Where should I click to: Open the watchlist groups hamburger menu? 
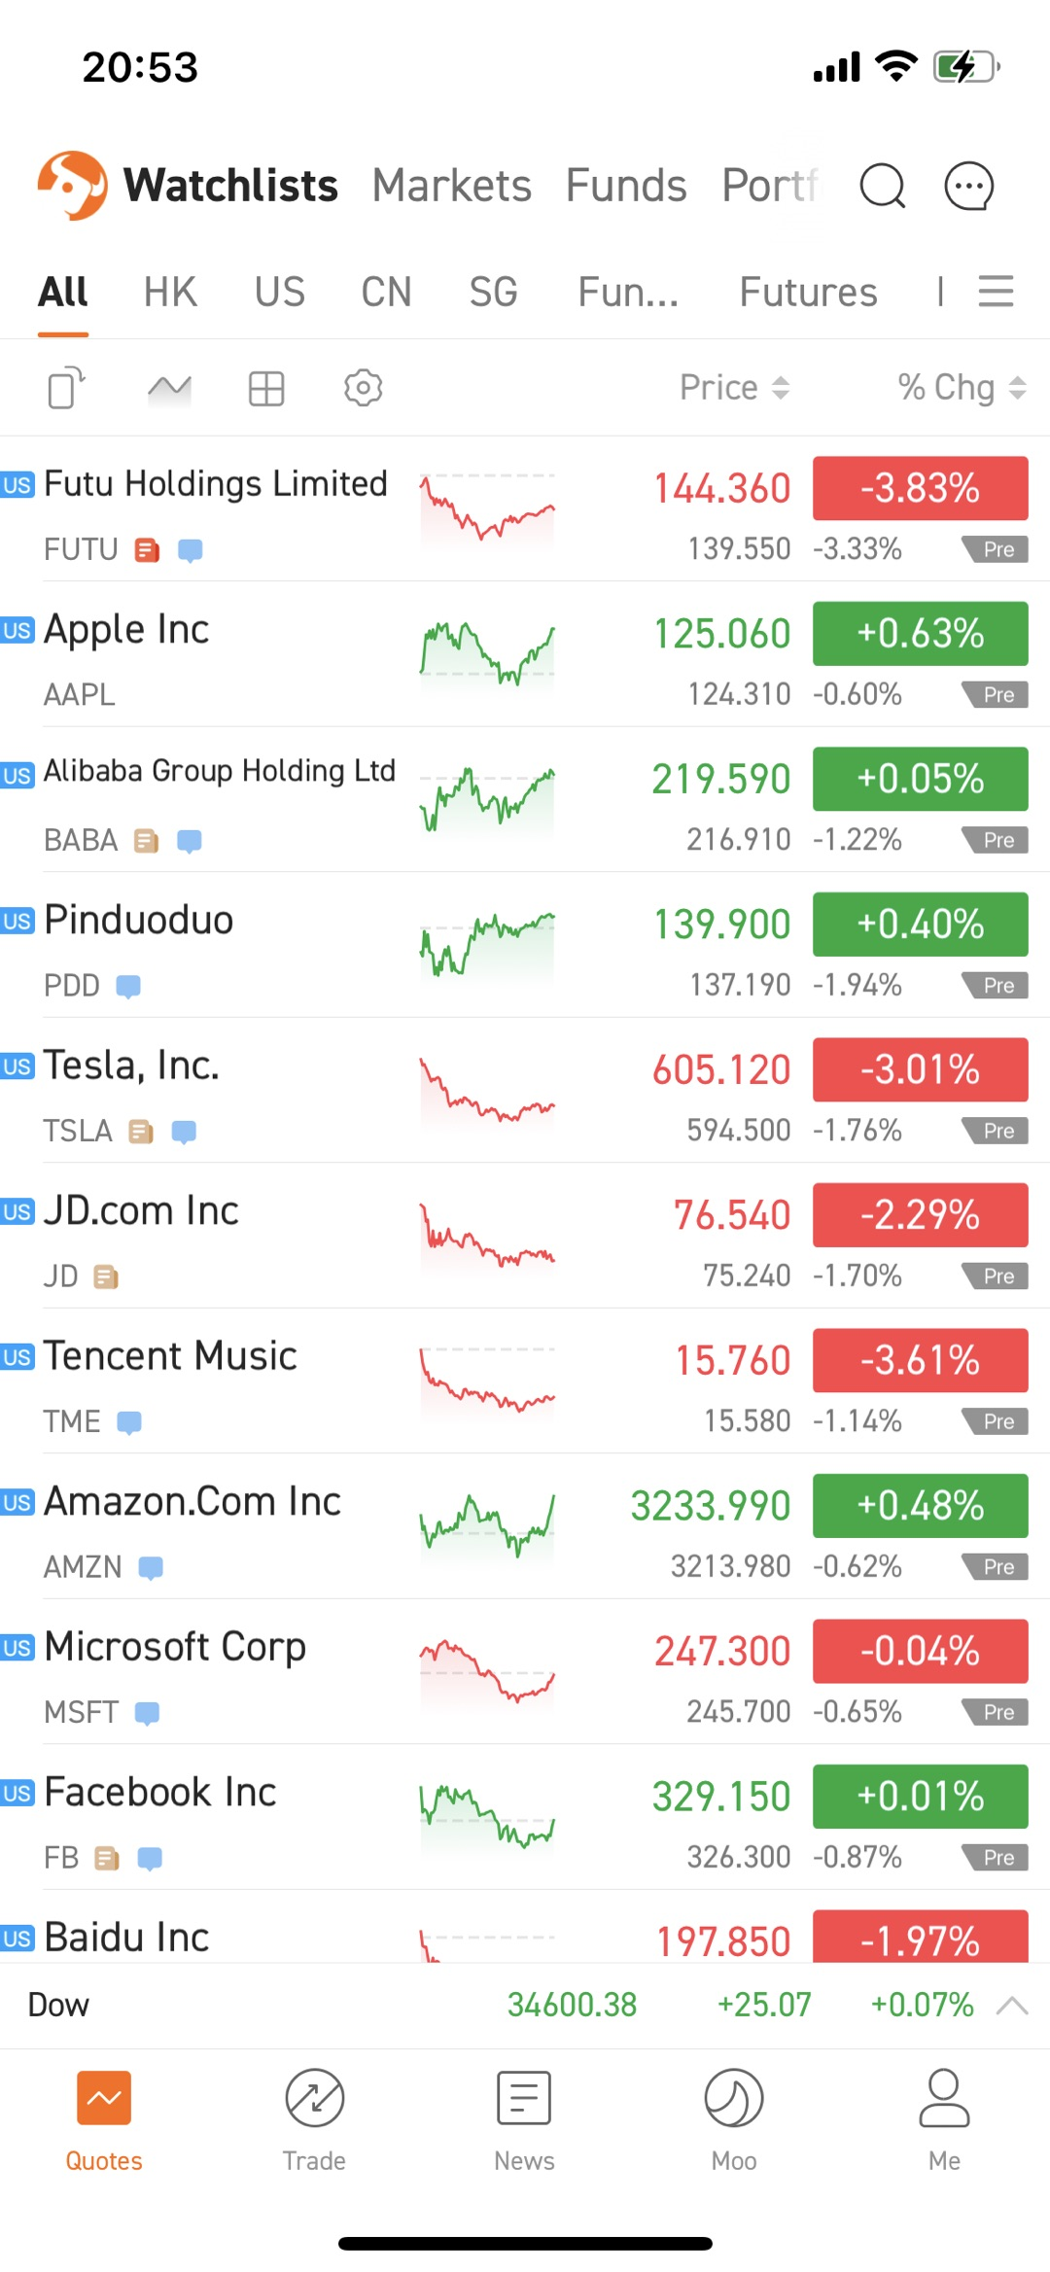(996, 291)
